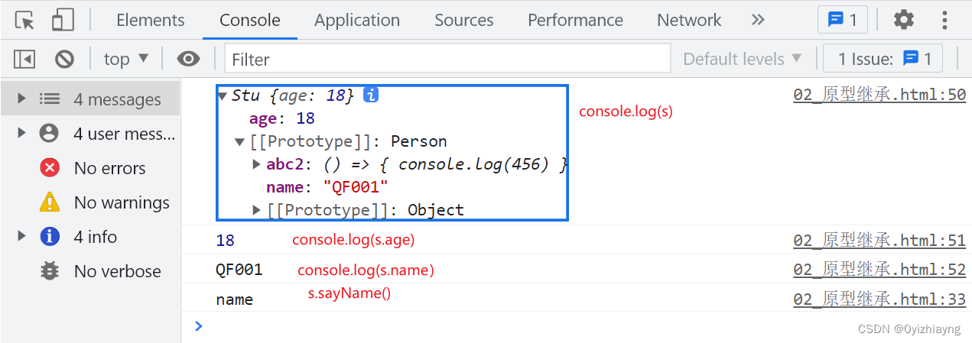Open source link 02_原型继承.html:50
The height and width of the screenshot is (343, 972).
(879, 95)
